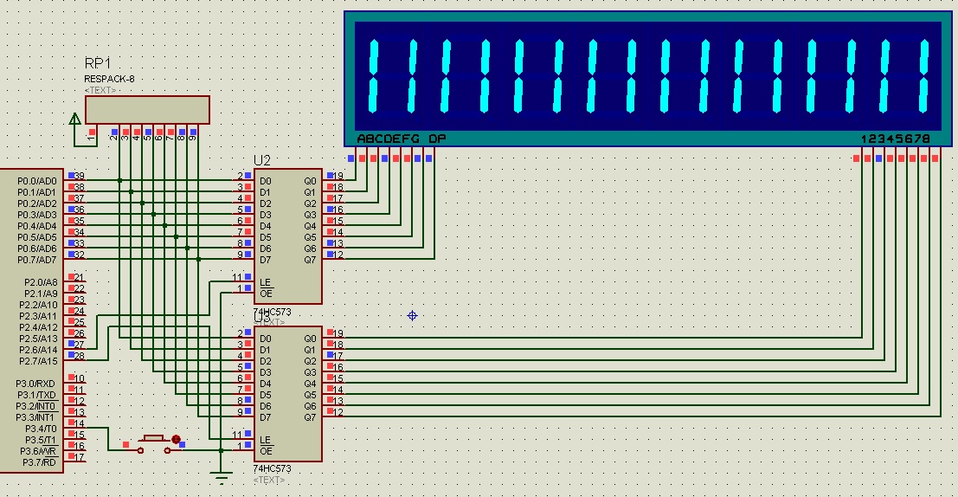Click the power terminal arrow beside RP1

click(x=75, y=119)
